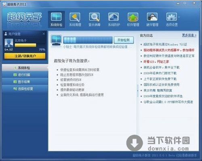Screen dimensions: 202x161
Task: Select 系统体检 in the left sidebar
Action: coord(25,68)
